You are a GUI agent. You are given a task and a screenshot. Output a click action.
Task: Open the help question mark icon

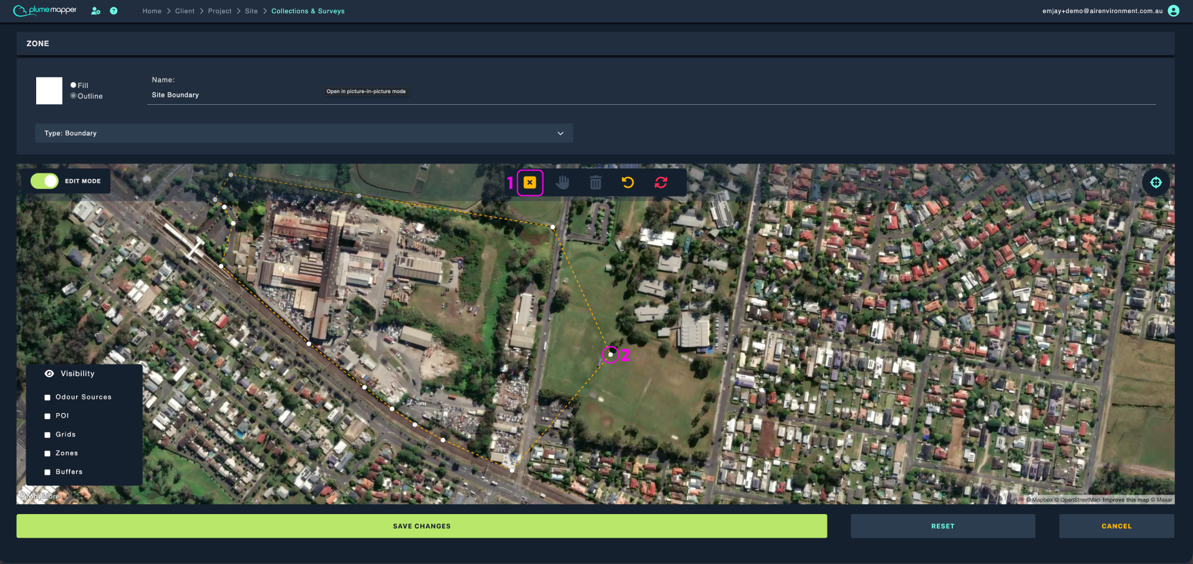[x=114, y=11]
